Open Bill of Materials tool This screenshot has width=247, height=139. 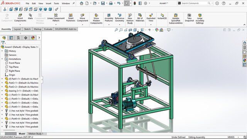click(x=140, y=18)
